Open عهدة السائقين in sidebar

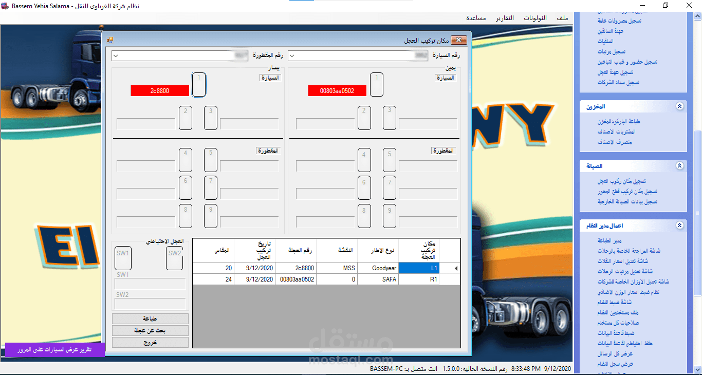[611, 31]
